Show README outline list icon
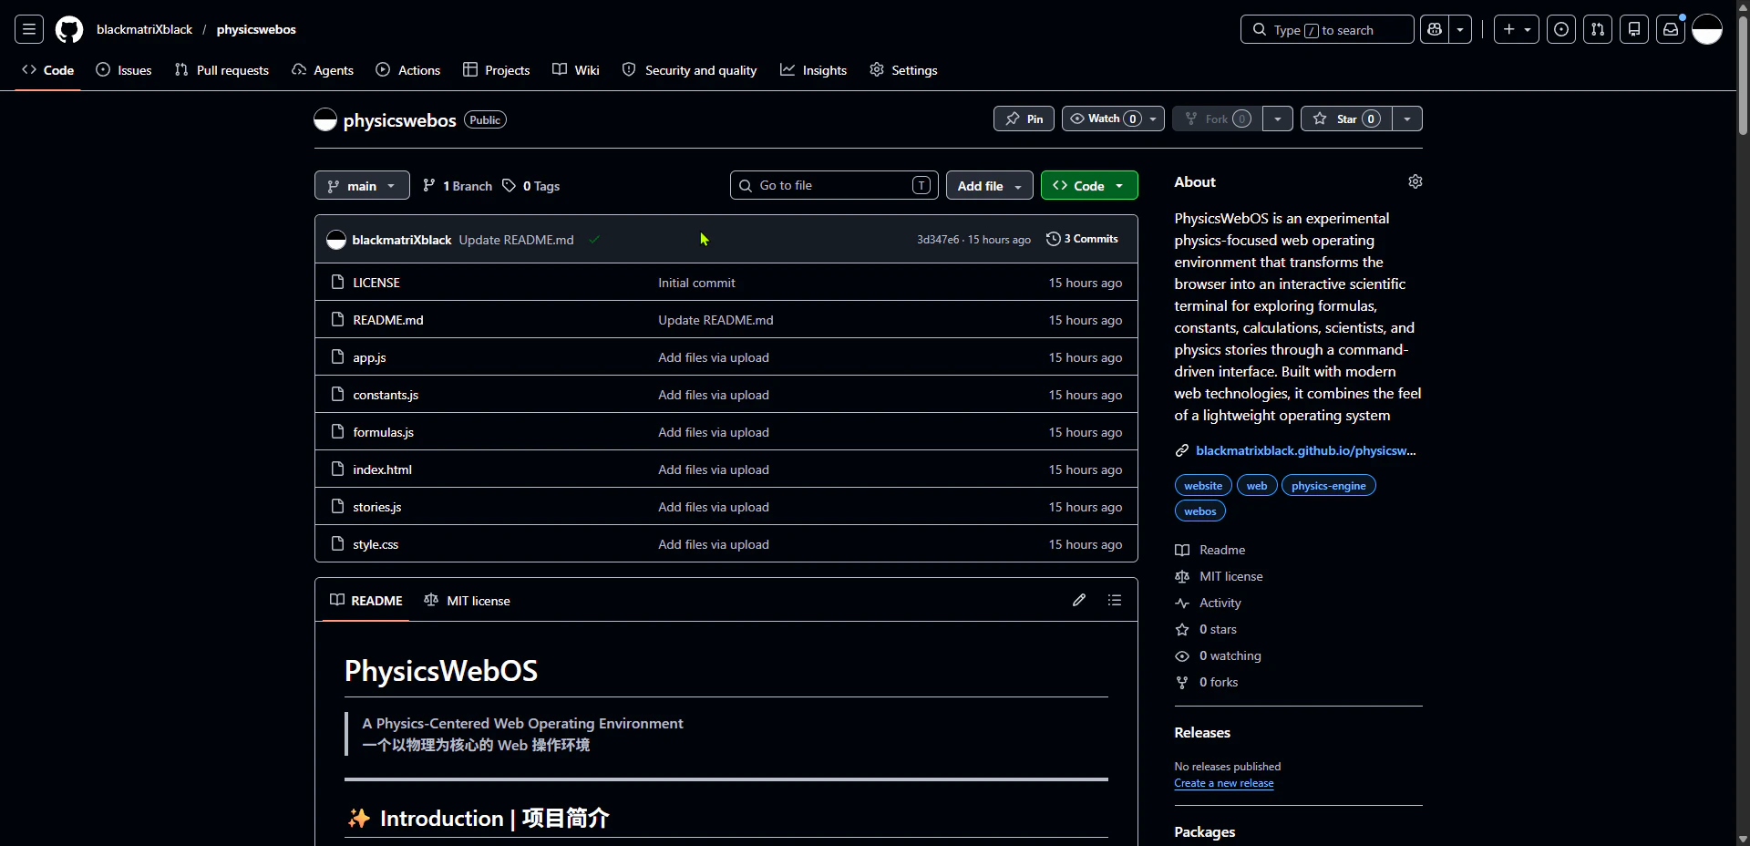1750x846 pixels. 1115,600
